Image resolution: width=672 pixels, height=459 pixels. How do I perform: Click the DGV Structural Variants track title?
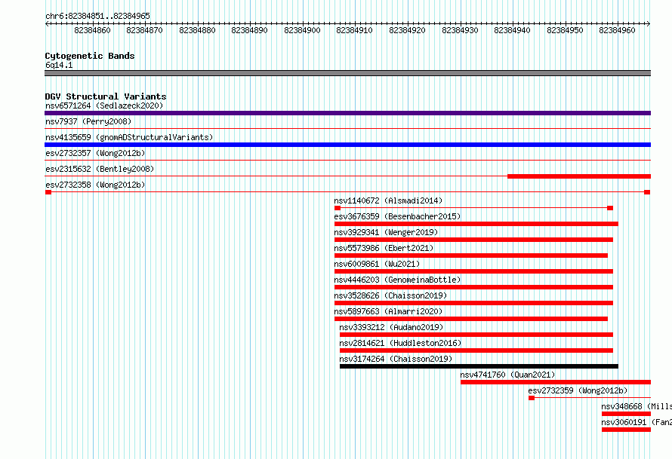click(x=106, y=96)
